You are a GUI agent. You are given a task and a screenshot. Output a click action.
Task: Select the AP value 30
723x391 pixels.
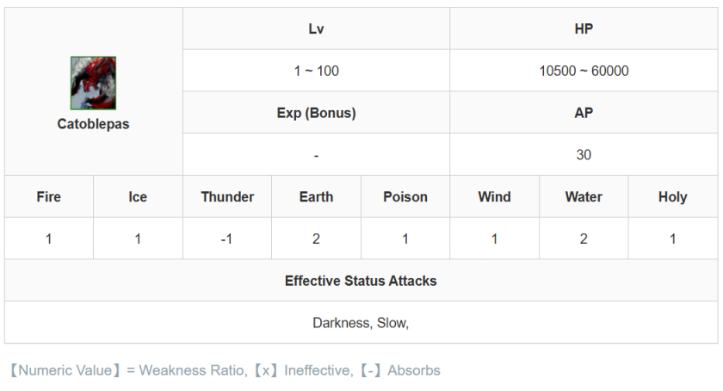pyautogui.click(x=584, y=155)
